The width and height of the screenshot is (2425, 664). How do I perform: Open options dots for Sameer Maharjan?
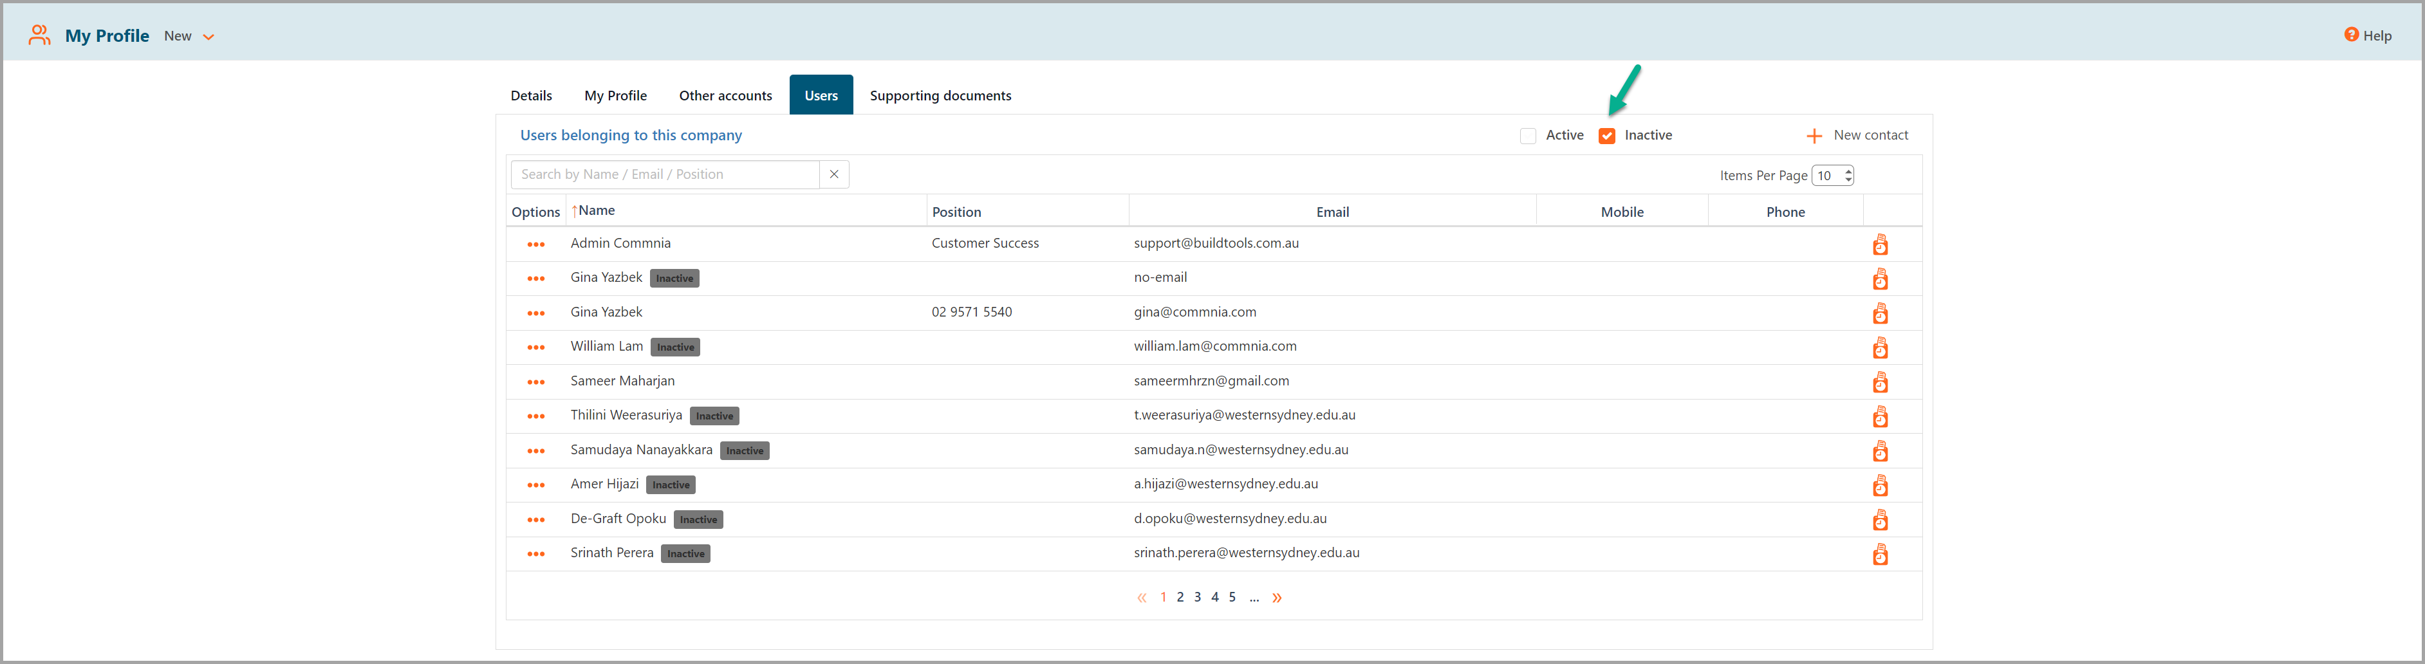535,382
